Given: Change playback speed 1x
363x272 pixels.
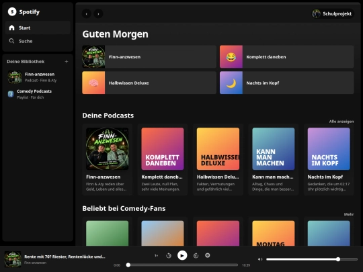Looking at the screenshot, I should point(156,255).
